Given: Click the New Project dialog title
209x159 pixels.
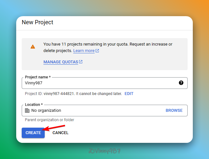Looking at the screenshot, I should click(x=37, y=22).
